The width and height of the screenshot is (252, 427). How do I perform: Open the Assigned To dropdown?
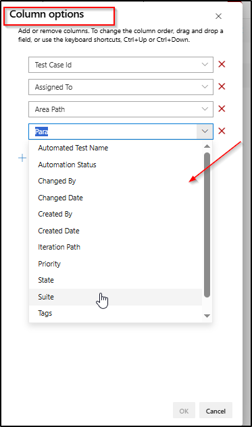[x=205, y=87]
